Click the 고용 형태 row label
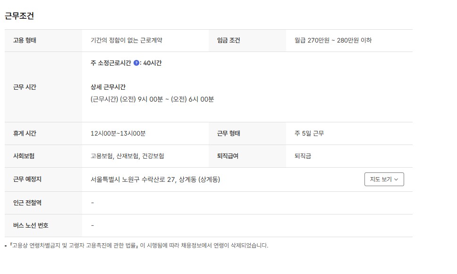 point(25,41)
